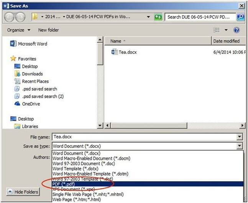
Task: Select Word Macro-Enabled Template (*.dotm)
Action: click(148, 174)
